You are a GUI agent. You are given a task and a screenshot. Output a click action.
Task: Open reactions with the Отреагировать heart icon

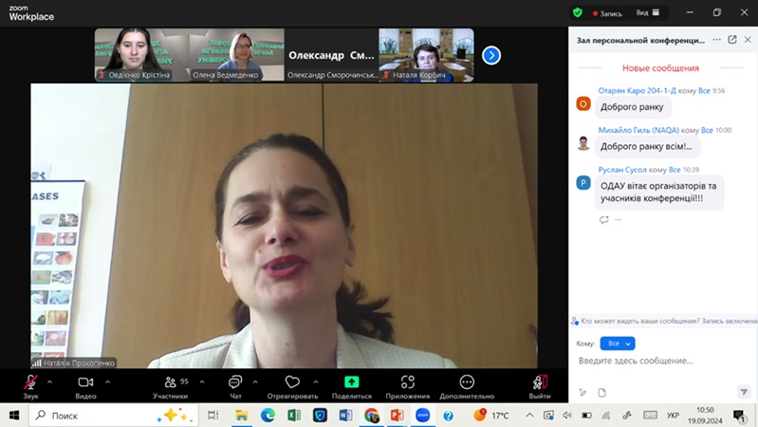pos(292,382)
